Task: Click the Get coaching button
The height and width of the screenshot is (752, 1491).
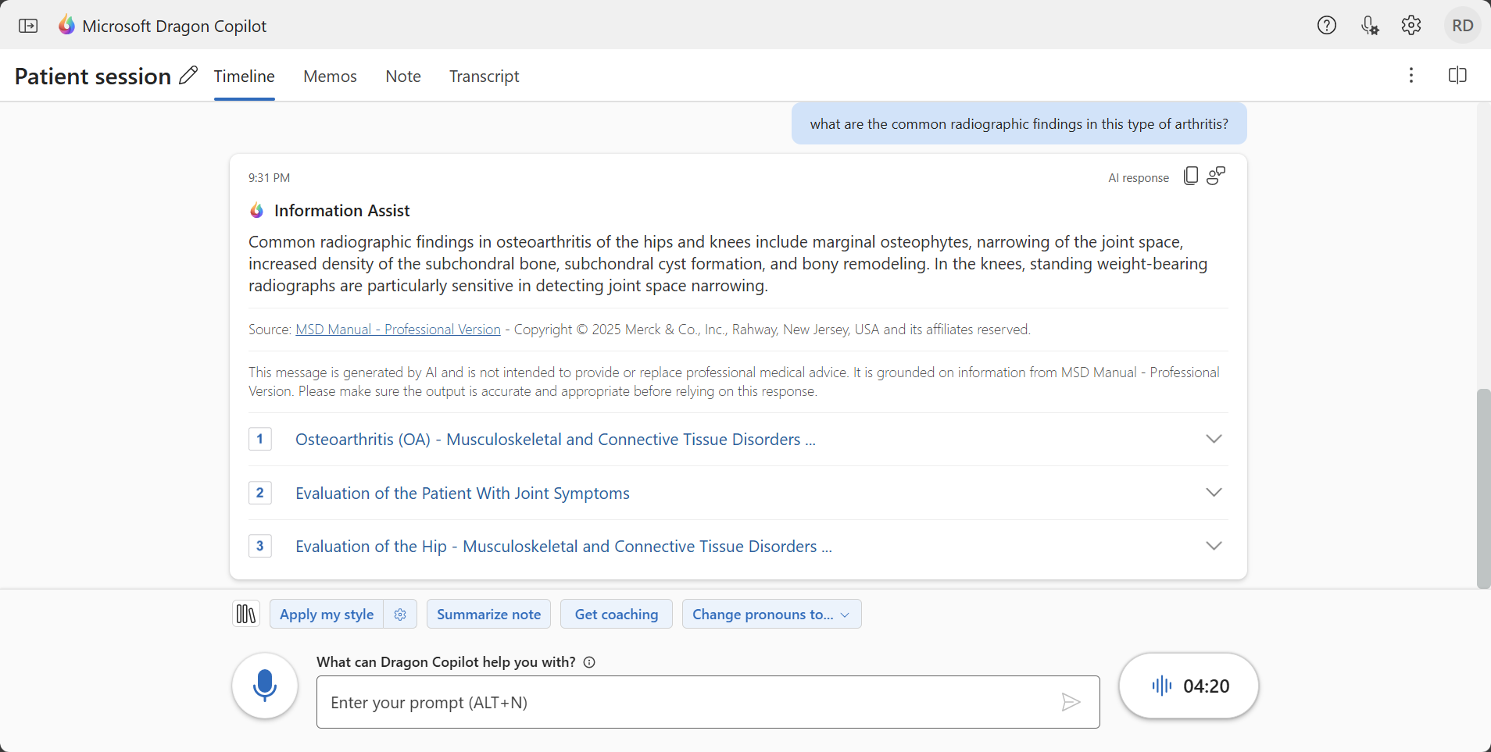Action: (617, 615)
